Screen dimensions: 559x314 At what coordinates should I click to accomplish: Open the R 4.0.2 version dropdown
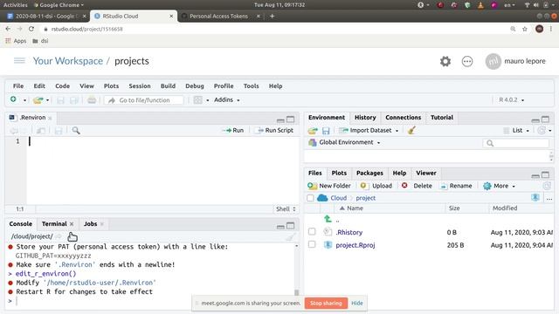pos(512,99)
